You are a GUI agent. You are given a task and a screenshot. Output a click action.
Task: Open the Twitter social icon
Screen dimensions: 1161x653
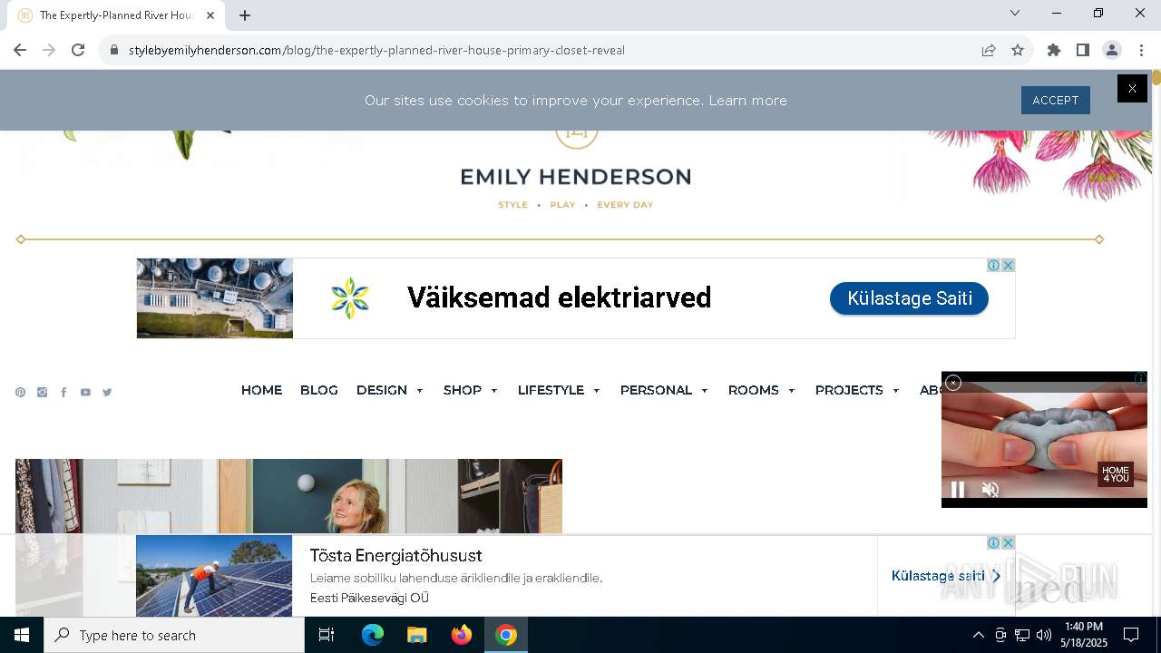pos(107,393)
